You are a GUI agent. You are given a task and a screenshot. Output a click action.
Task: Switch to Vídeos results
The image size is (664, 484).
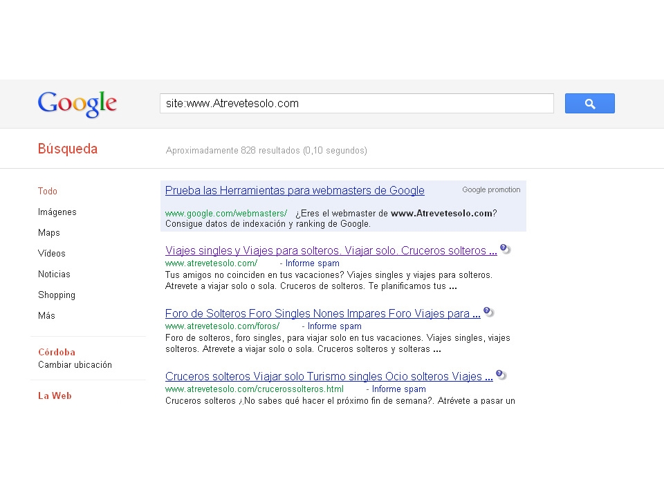(52, 253)
